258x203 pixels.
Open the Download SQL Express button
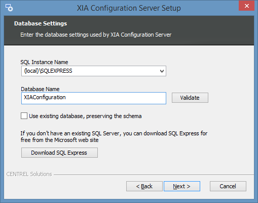point(59,153)
